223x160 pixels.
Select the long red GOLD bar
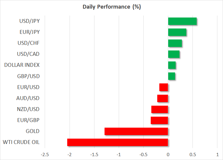click(136, 131)
